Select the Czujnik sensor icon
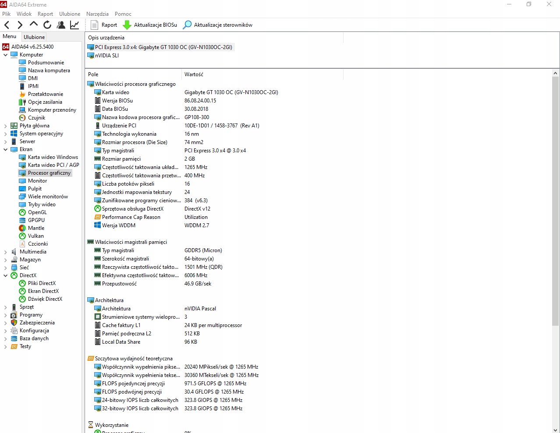The image size is (560, 433). tap(22, 118)
